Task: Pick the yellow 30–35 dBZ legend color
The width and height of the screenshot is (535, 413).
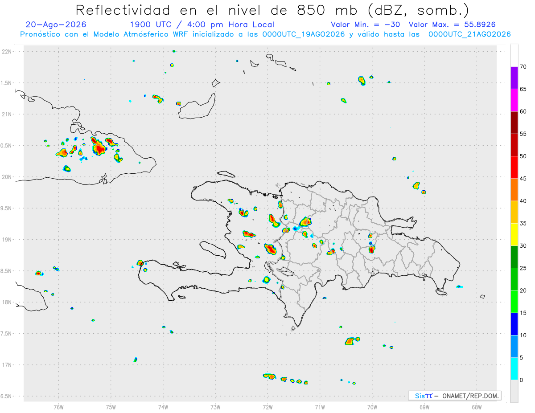Action: pyautogui.click(x=514, y=234)
